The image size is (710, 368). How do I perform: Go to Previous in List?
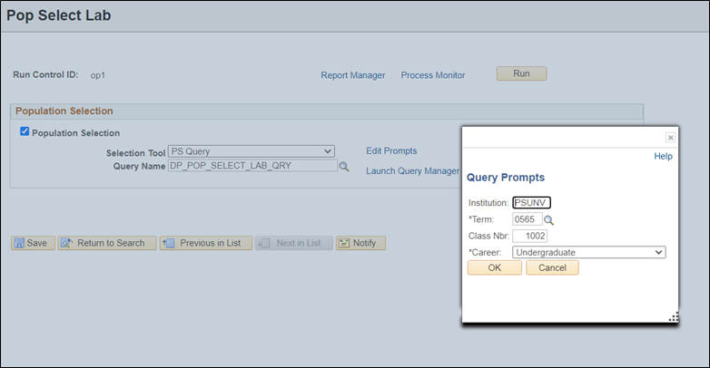click(x=205, y=243)
